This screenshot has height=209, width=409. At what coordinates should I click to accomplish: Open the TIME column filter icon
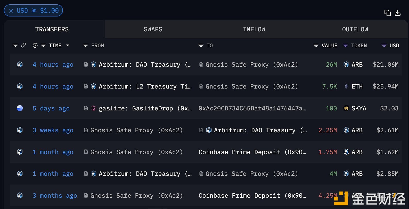(43, 45)
